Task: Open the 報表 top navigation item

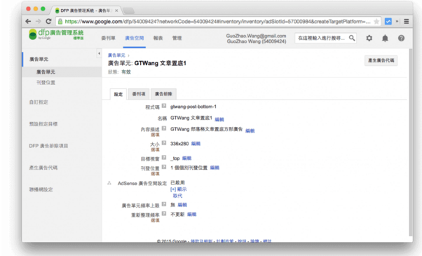Action: [x=158, y=38]
